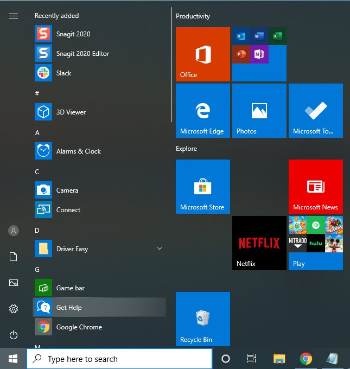350x369 pixels.
Task: Open Task View on the taskbar
Action: (x=251, y=359)
